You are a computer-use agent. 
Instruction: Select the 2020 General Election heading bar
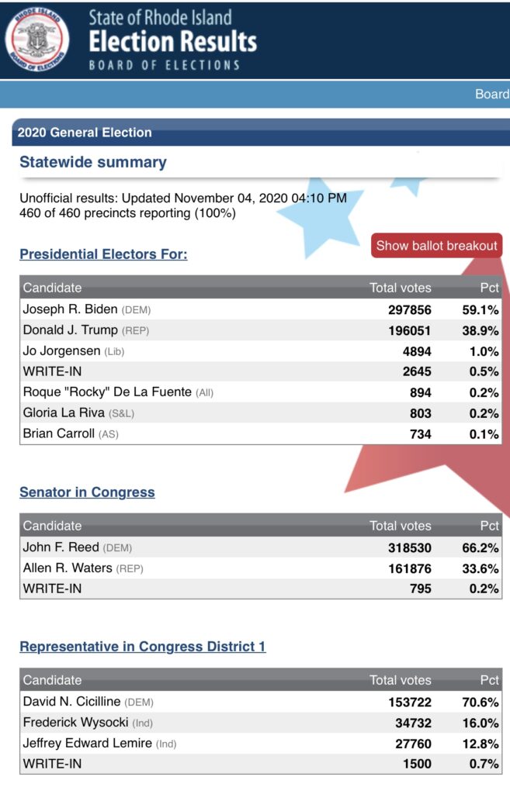tap(261, 133)
